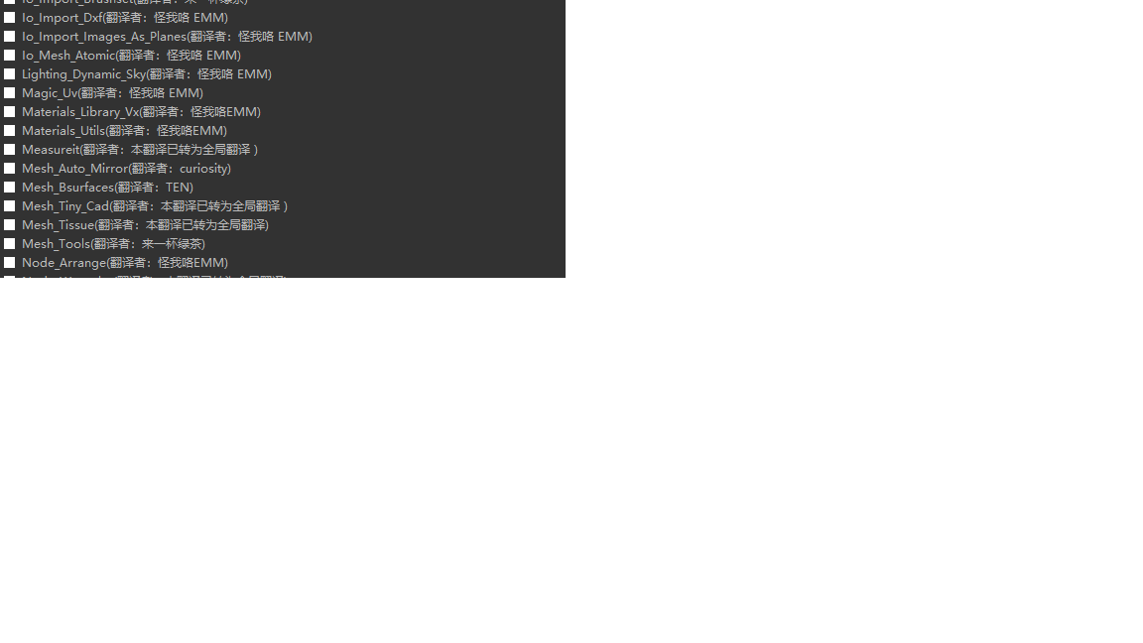Select the Io_Import_Images_As_Planes label text
Screen dimensions: 1143x643
167,37
